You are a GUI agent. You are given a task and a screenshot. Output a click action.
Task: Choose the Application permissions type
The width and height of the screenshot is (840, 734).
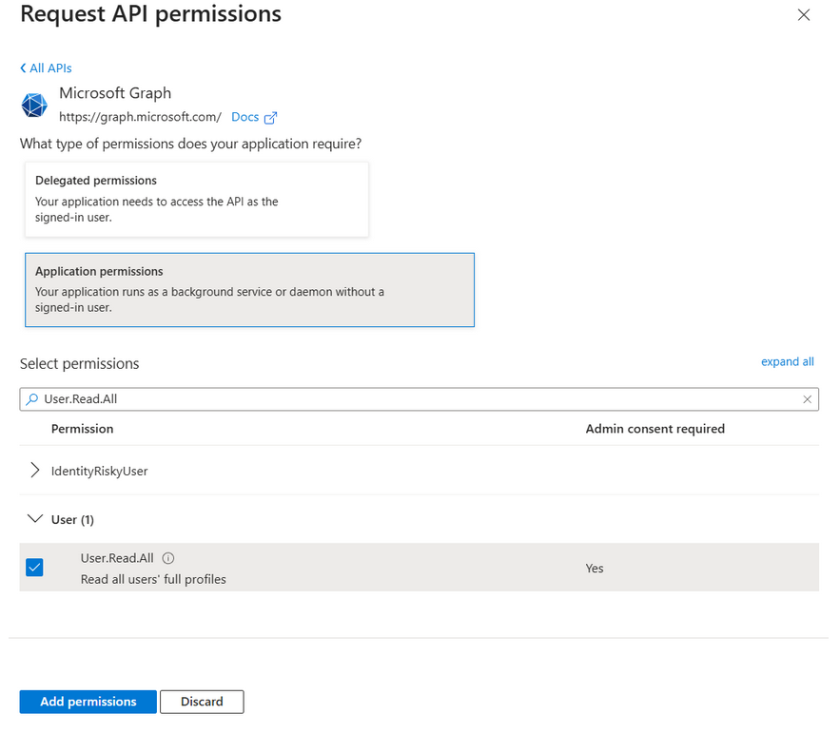[249, 290]
